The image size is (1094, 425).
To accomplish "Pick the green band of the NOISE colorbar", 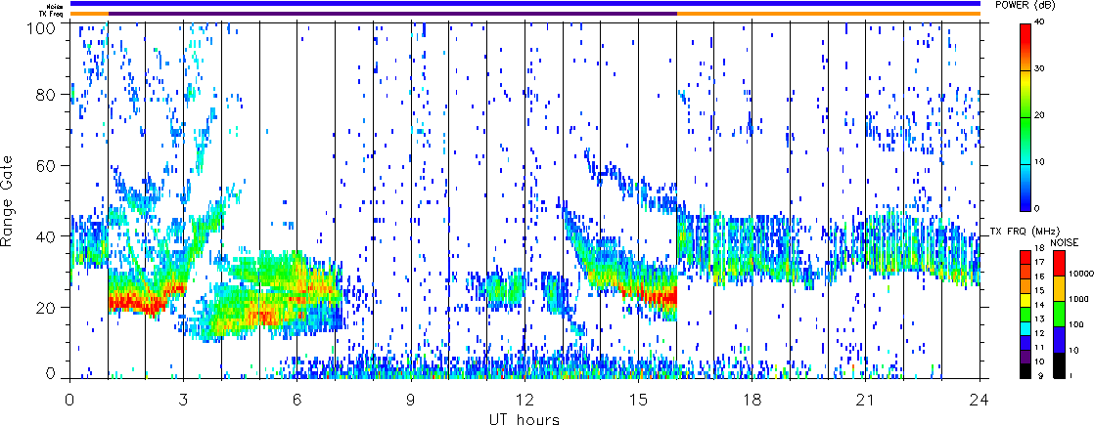I will [1059, 315].
